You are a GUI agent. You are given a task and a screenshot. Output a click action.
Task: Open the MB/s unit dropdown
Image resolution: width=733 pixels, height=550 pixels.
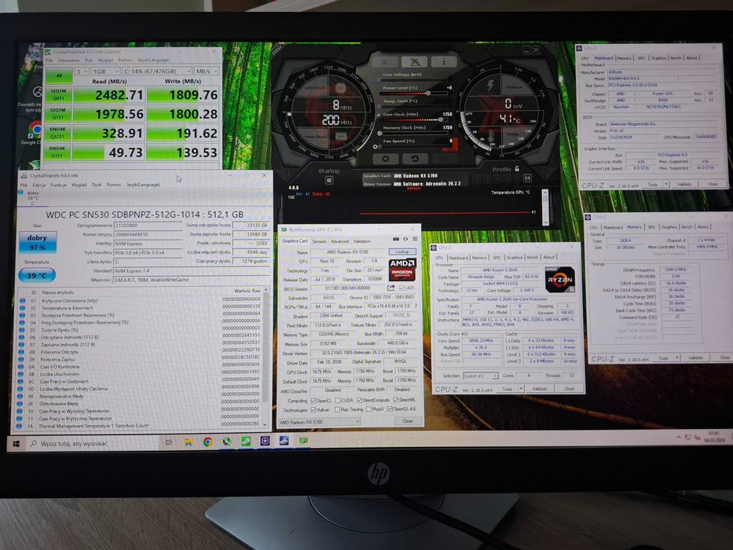206,71
